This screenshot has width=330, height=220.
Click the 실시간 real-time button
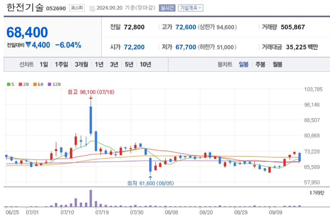coord(167,8)
